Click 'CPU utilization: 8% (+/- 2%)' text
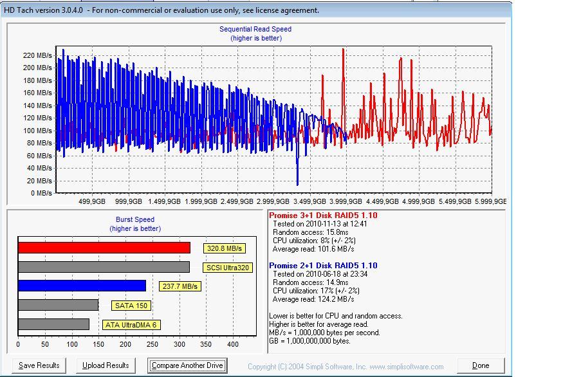 click(314, 241)
